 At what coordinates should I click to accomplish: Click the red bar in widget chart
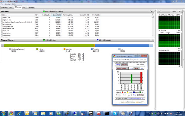coord(141,77)
